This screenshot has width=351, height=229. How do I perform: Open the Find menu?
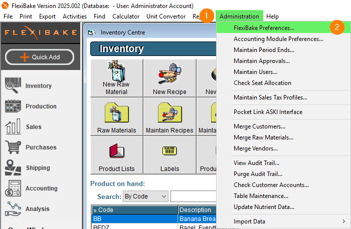point(99,16)
